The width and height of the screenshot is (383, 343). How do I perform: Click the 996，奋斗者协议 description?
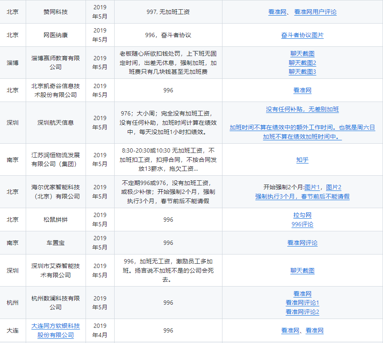pyautogui.click(x=168, y=35)
